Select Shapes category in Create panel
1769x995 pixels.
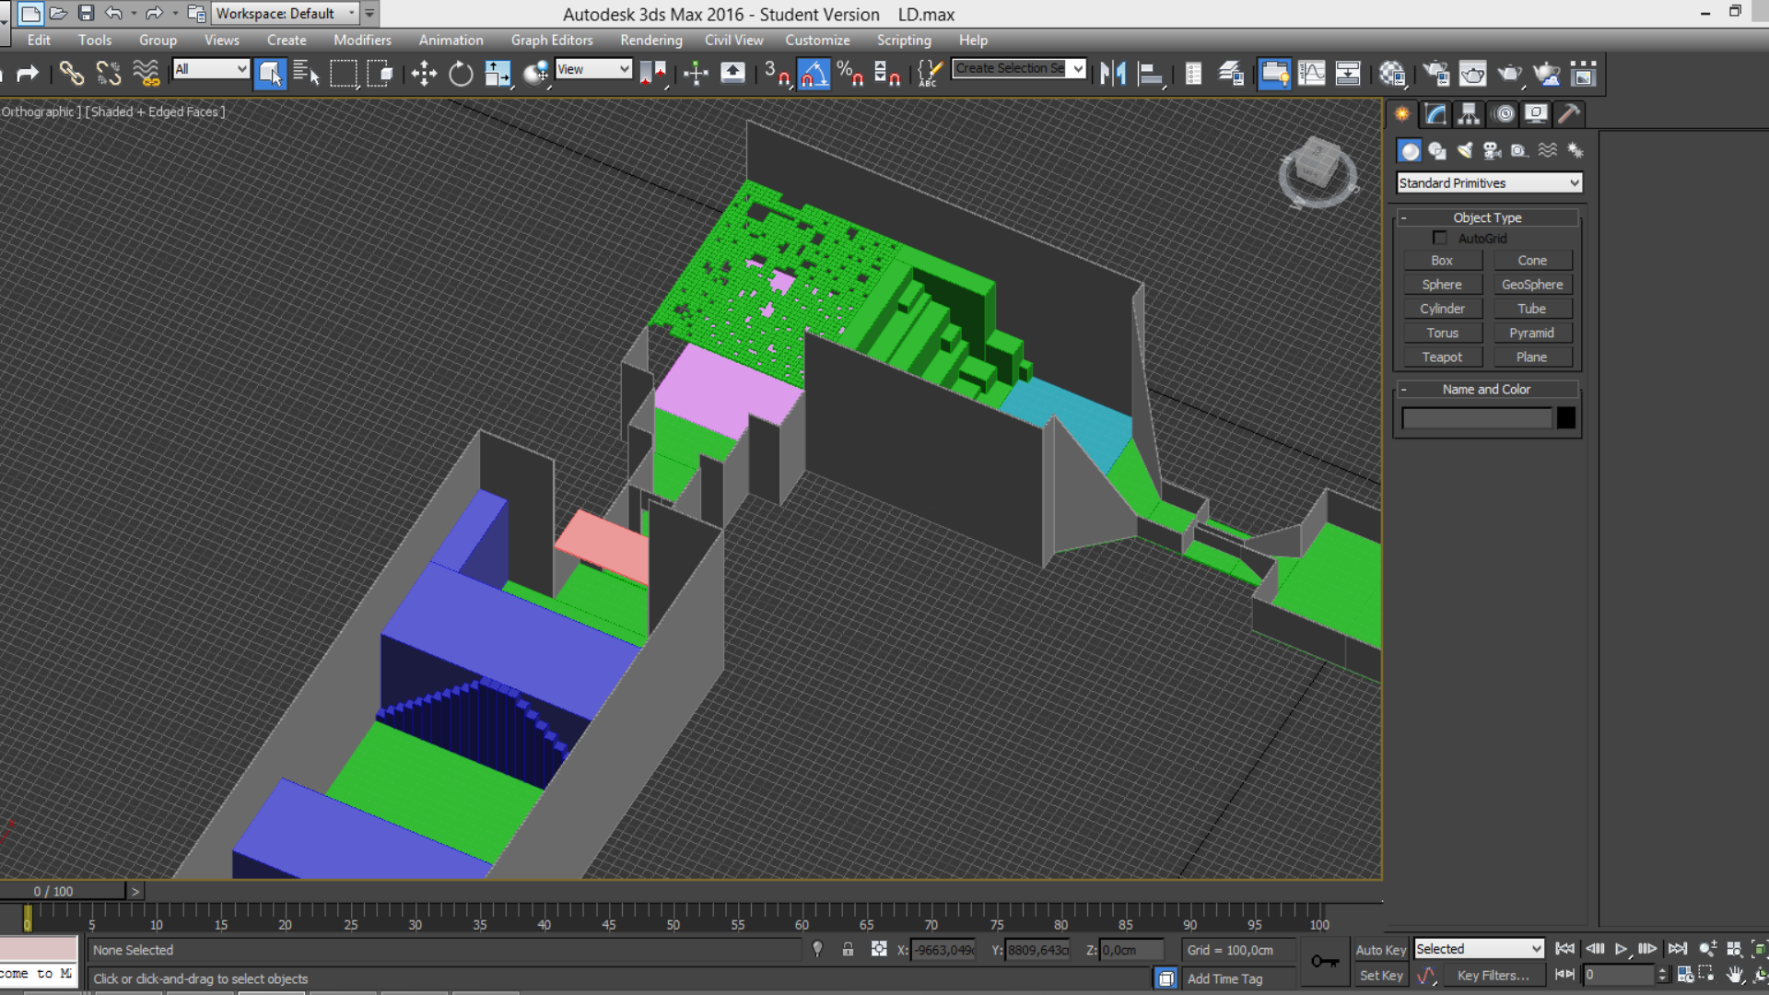pyautogui.click(x=1437, y=150)
